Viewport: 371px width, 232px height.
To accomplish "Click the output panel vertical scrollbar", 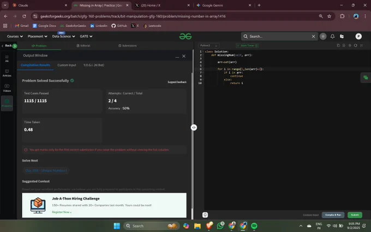I will [x=192, y=141].
